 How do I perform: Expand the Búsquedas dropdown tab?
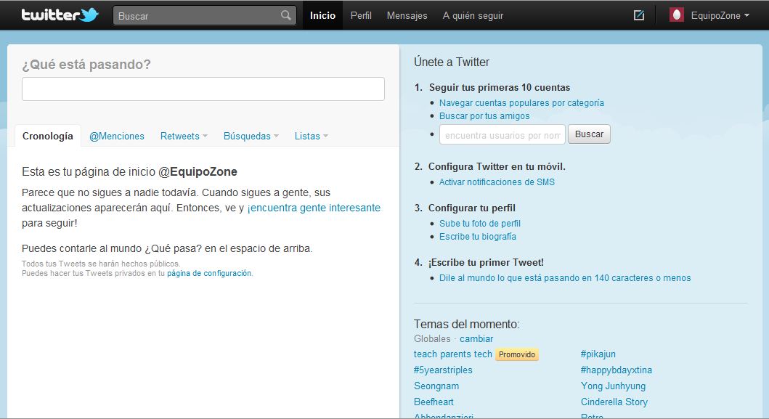251,136
